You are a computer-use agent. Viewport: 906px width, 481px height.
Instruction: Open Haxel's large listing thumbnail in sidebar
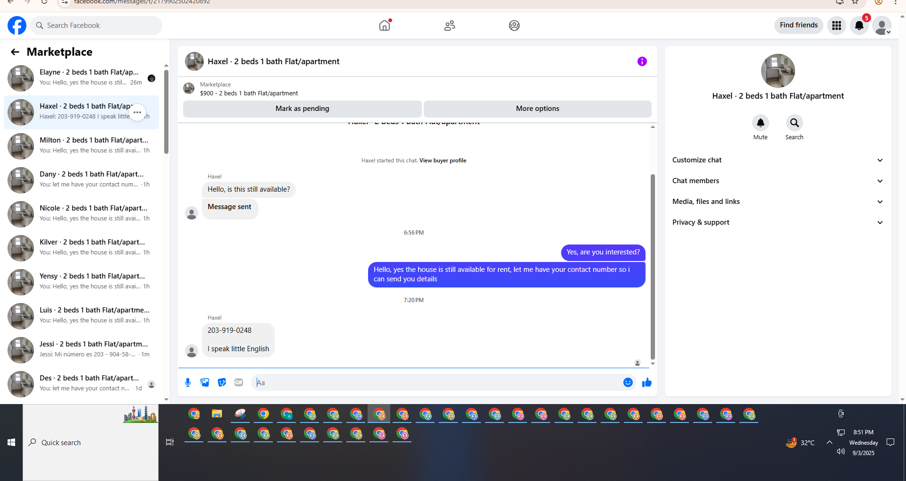pyautogui.click(x=778, y=71)
